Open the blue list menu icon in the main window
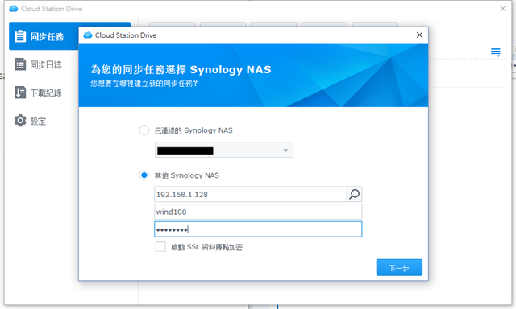This screenshot has height=309, width=516. click(496, 51)
